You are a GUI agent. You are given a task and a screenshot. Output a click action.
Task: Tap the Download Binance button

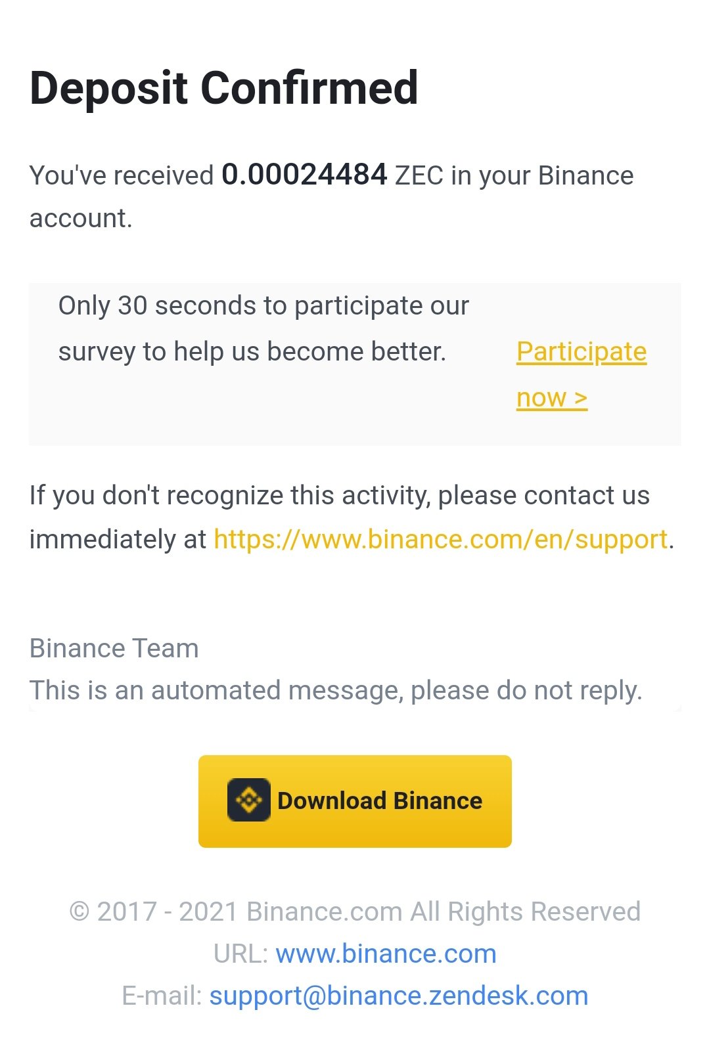click(355, 801)
